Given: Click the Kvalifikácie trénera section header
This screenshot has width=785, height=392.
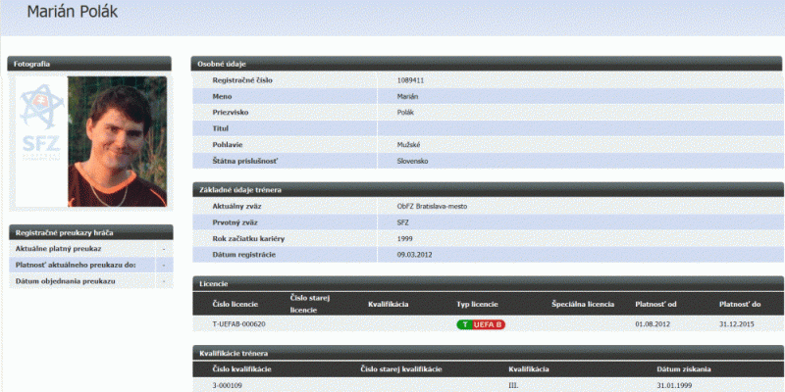Looking at the screenshot, I should point(487,352).
